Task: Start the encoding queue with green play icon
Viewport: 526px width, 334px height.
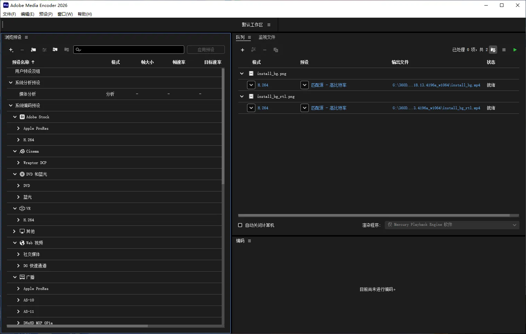Action: [x=515, y=50]
